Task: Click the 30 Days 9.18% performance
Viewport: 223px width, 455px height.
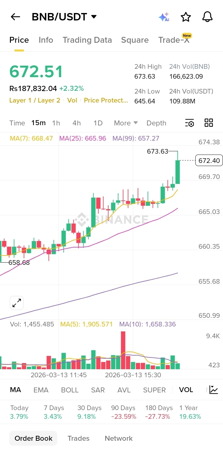Action: (x=90, y=412)
